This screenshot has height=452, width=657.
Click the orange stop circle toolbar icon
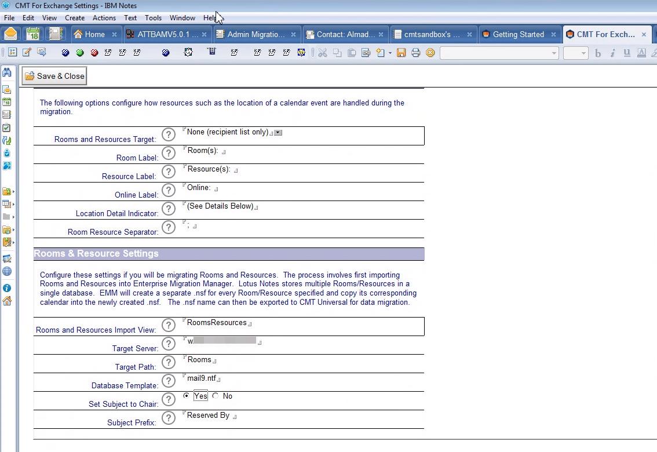[x=430, y=53]
